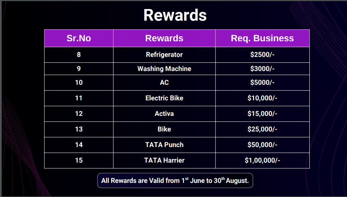Select the Req. Business column header

pyautogui.click(x=262, y=38)
